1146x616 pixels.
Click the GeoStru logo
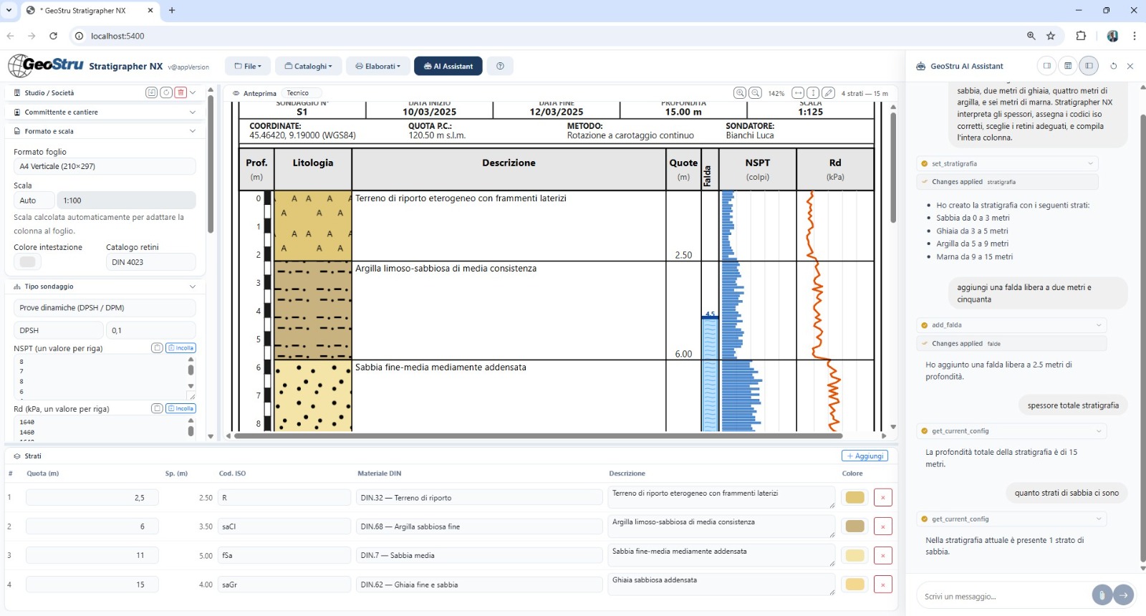(46, 65)
